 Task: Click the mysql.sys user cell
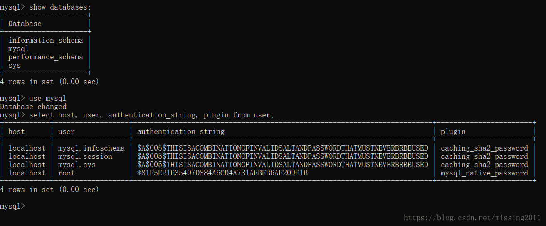[77, 165]
